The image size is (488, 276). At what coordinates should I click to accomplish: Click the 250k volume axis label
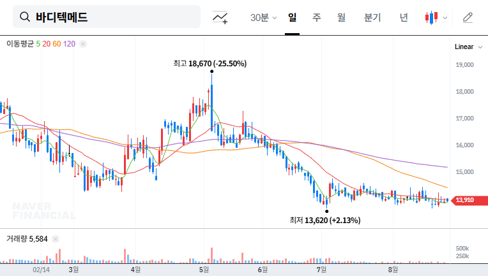[x=462, y=256]
